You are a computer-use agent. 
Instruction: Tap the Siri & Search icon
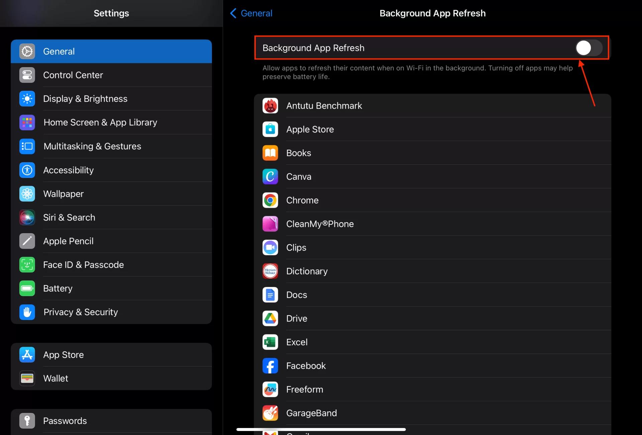click(27, 217)
